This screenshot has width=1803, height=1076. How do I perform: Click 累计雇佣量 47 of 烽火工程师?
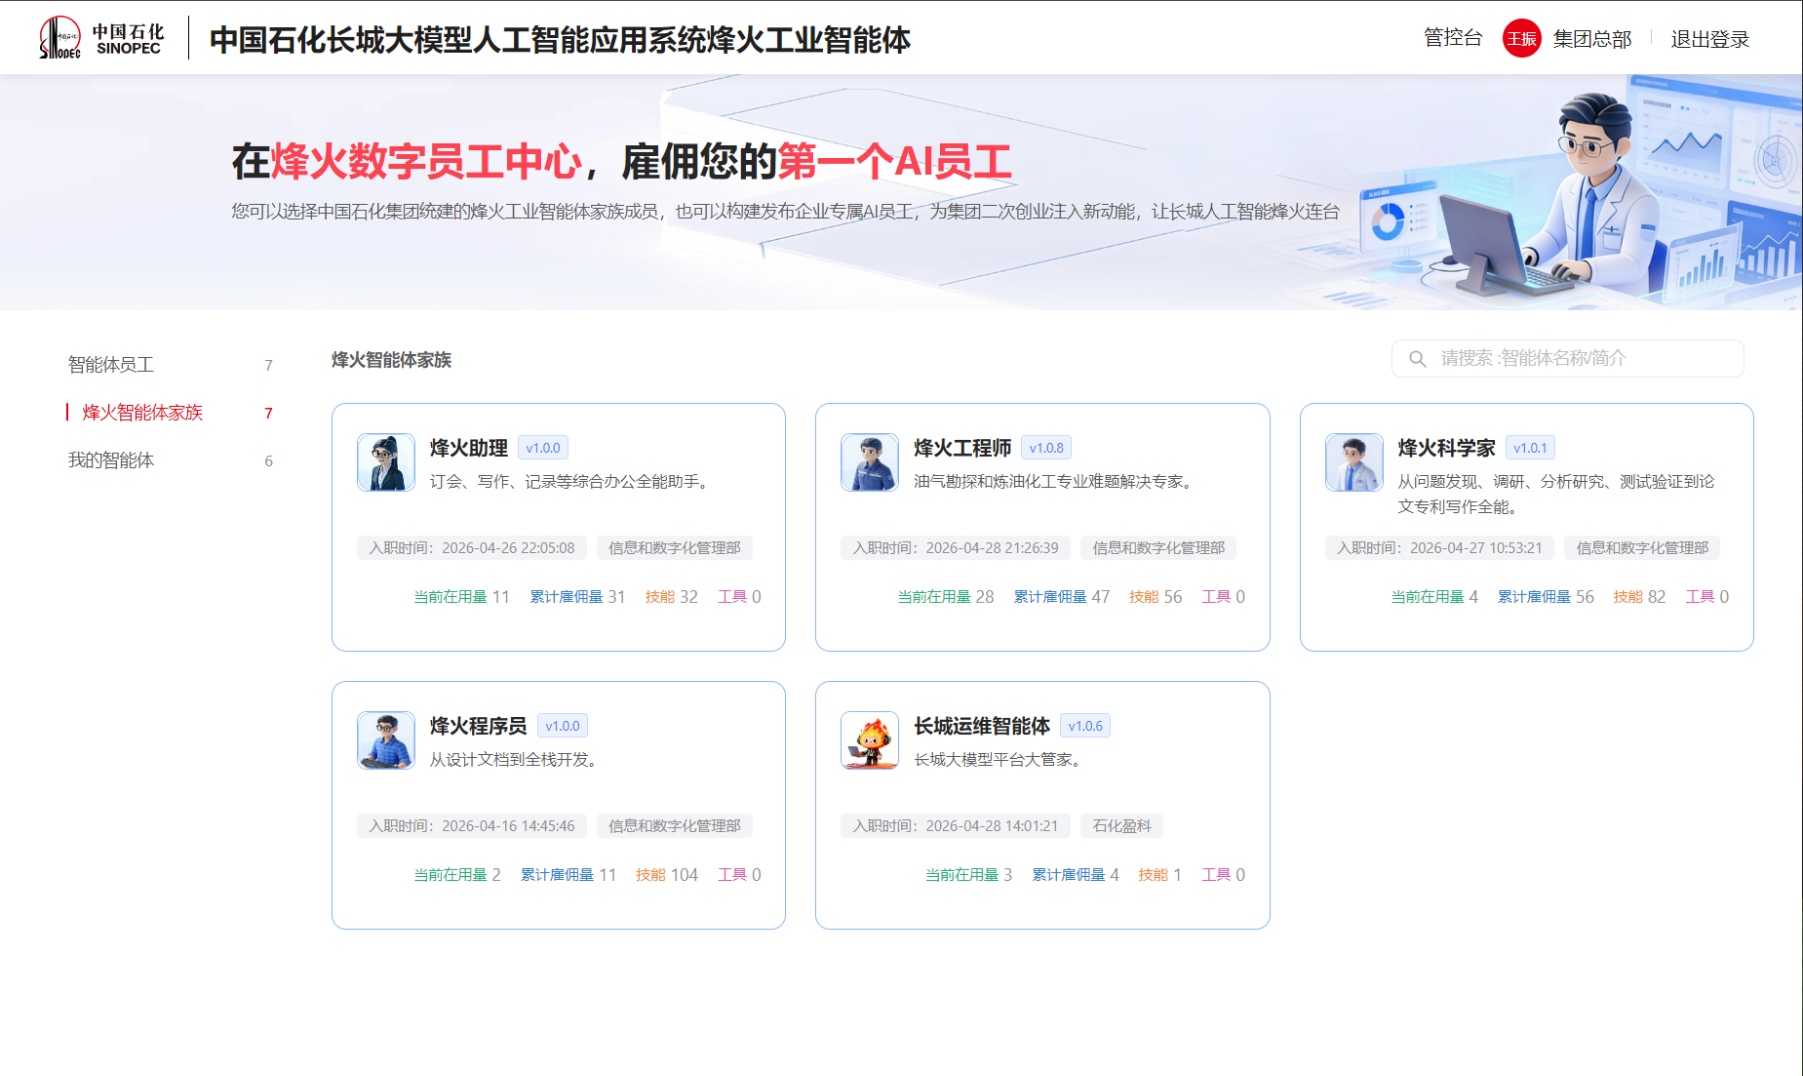click(x=1061, y=596)
